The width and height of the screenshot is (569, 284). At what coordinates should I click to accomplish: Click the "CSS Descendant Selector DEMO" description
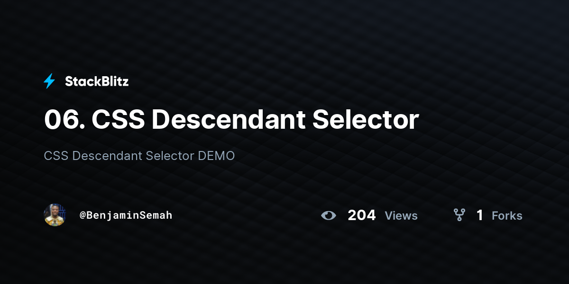coord(139,156)
